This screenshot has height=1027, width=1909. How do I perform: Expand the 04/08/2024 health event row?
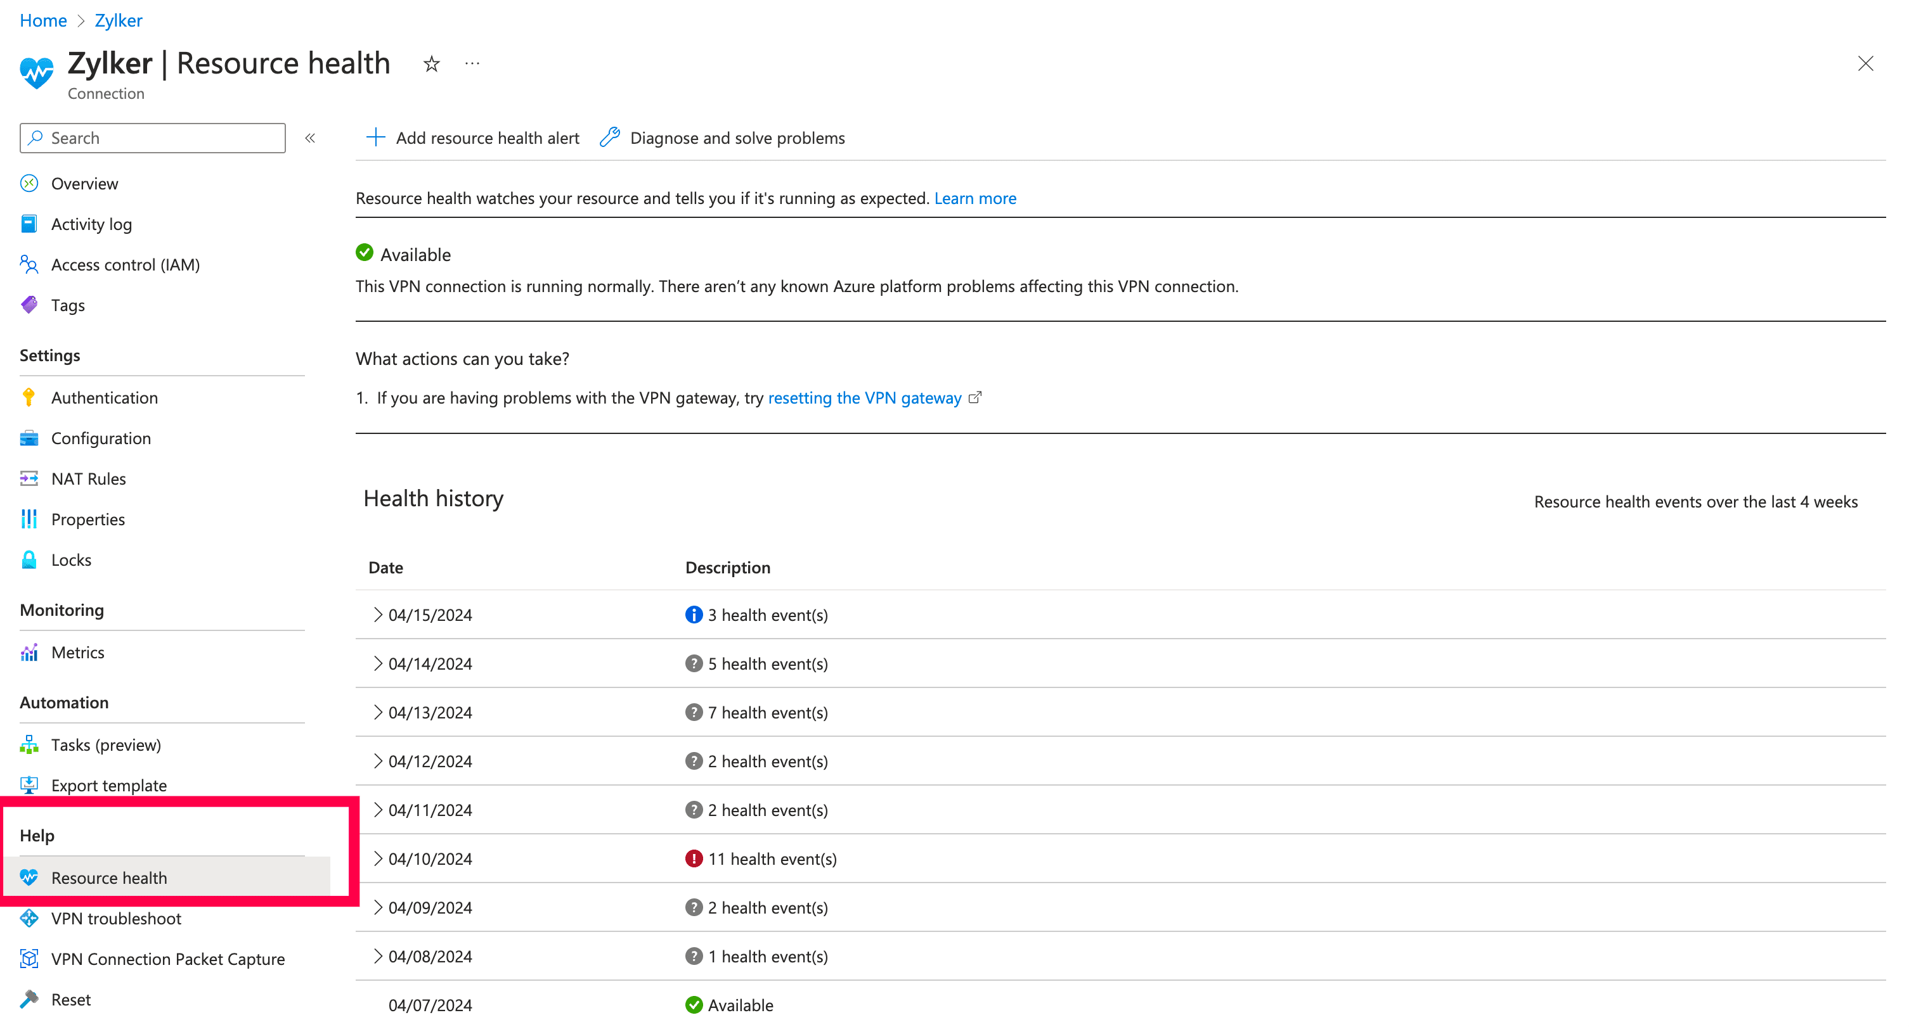pos(378,957)
